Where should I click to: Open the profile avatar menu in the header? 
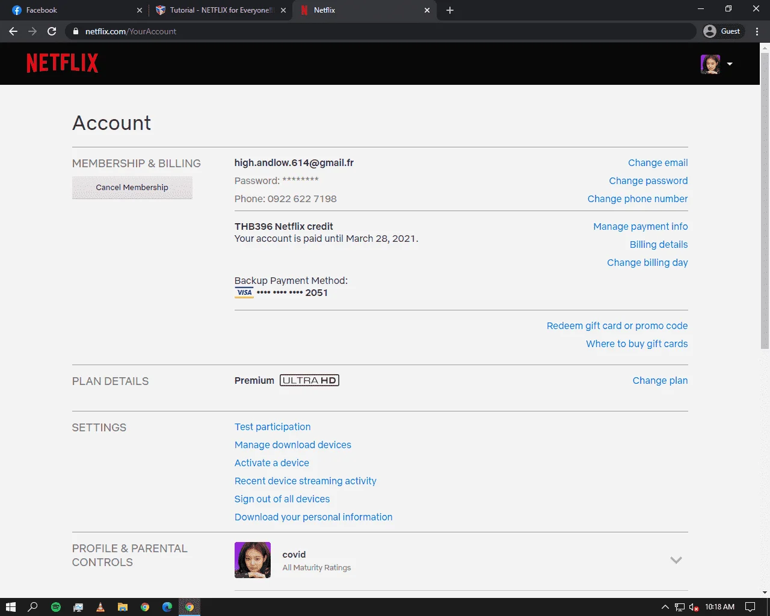click(716, 64)
